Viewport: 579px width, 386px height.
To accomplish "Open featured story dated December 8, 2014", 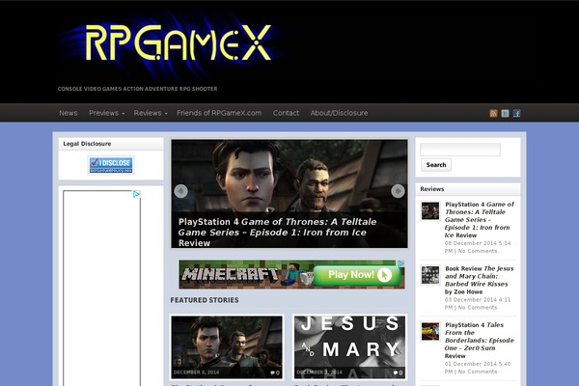I will pyautogui.click(x=227, y=347).
